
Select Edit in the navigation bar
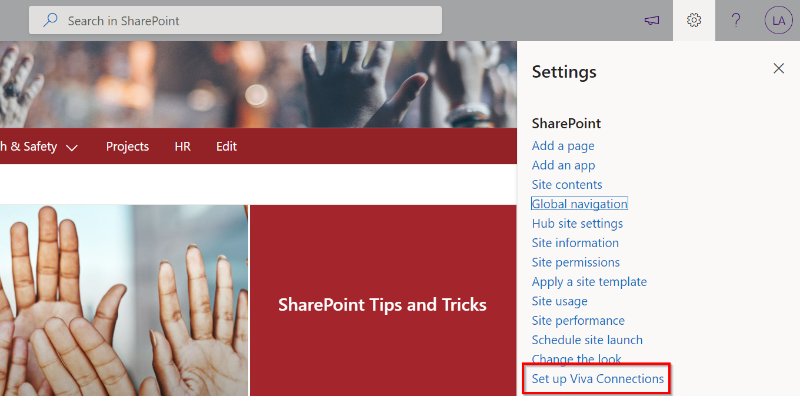[226, 147]
